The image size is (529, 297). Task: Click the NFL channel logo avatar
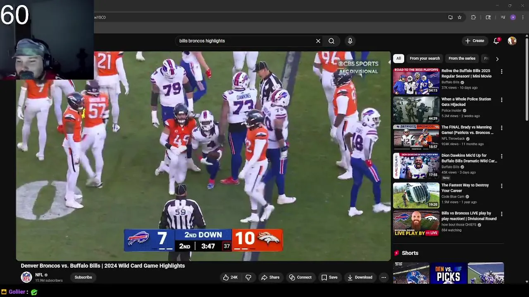(26, 277)
